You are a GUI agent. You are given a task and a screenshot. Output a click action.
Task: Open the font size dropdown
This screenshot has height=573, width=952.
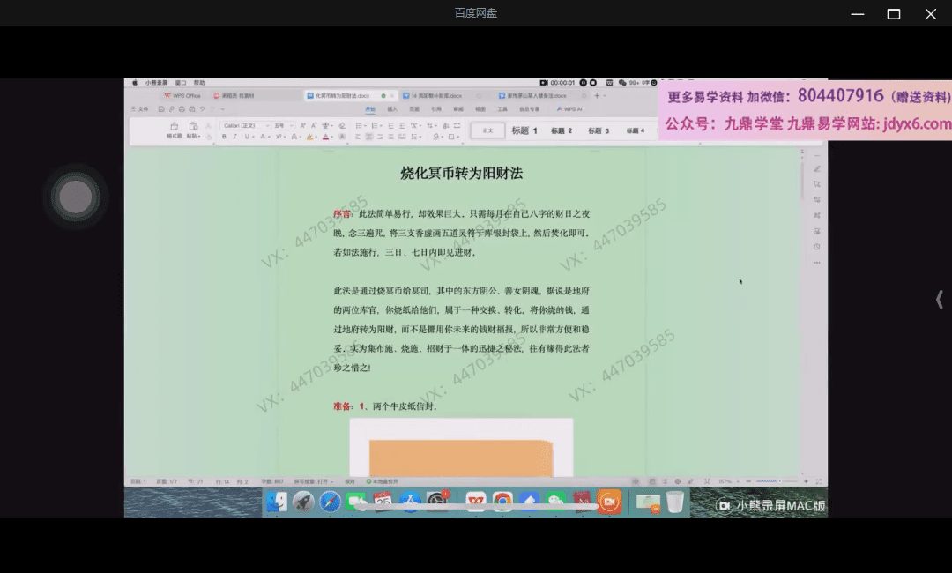[282, 126]
